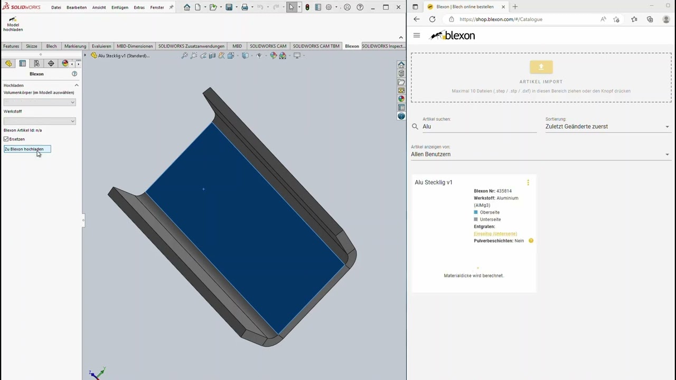
Task: Click the Oberseite blue color swatch
Action: click(476, 212)
